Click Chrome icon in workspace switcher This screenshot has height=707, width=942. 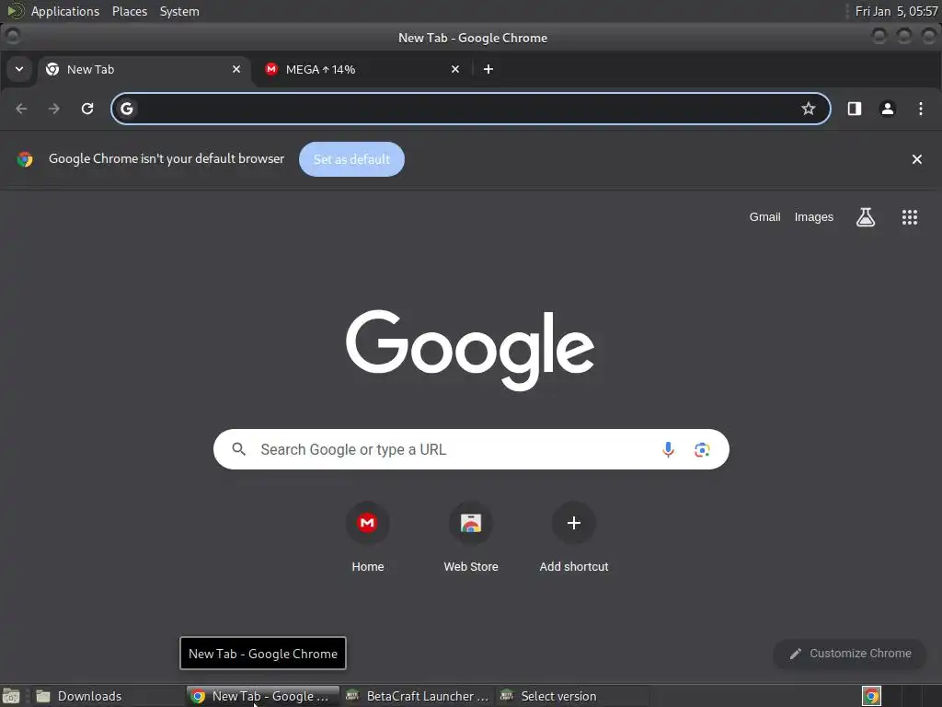(871, 696)
